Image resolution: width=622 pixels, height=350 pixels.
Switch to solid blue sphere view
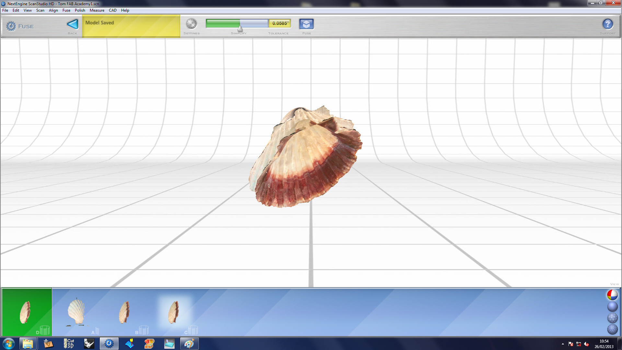pyautogui.click(x=612, y=307)
